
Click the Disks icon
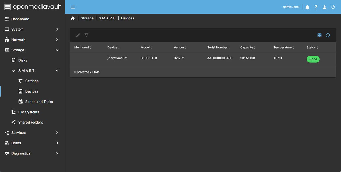click(x=14, y=60)
